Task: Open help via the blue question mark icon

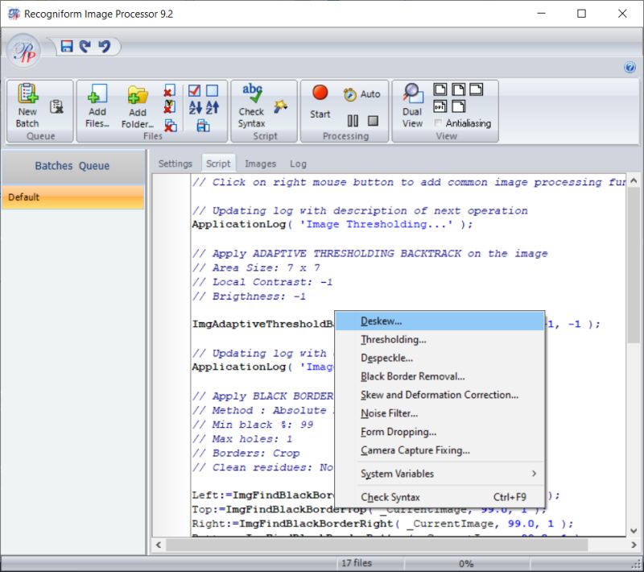Action: click(x=630, y=68)
